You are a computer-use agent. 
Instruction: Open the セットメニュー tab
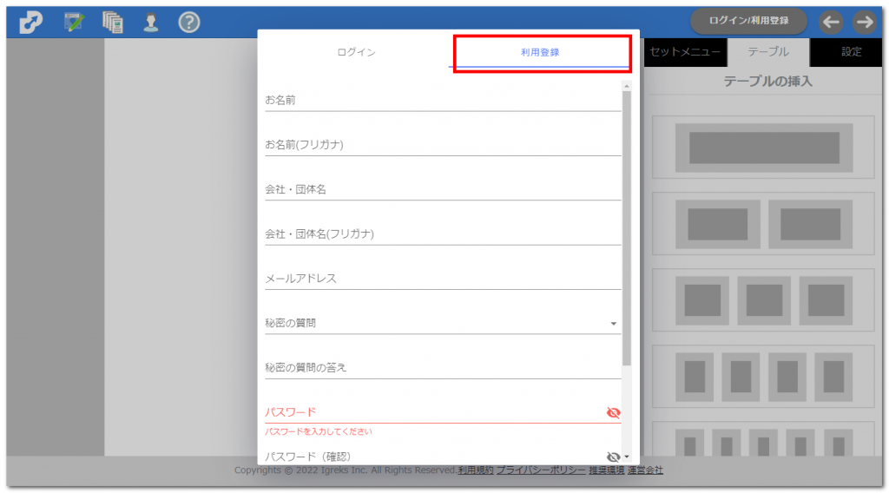tap(685, 52)
